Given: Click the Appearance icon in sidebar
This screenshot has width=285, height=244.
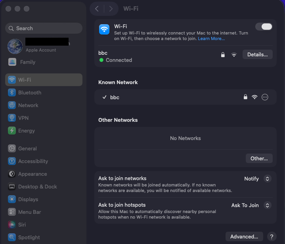Looking at the screenshot, I should coord(12,174).
